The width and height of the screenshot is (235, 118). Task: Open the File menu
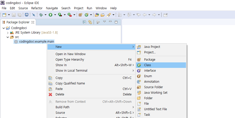tap(4, 8)
